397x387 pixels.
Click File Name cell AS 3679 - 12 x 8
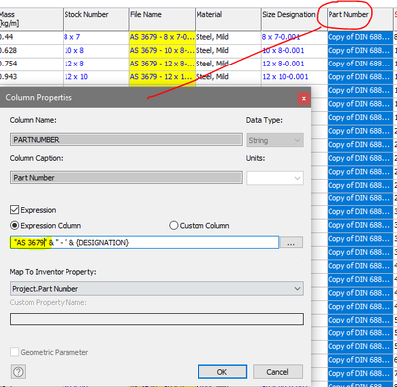[x=162, y=64]
